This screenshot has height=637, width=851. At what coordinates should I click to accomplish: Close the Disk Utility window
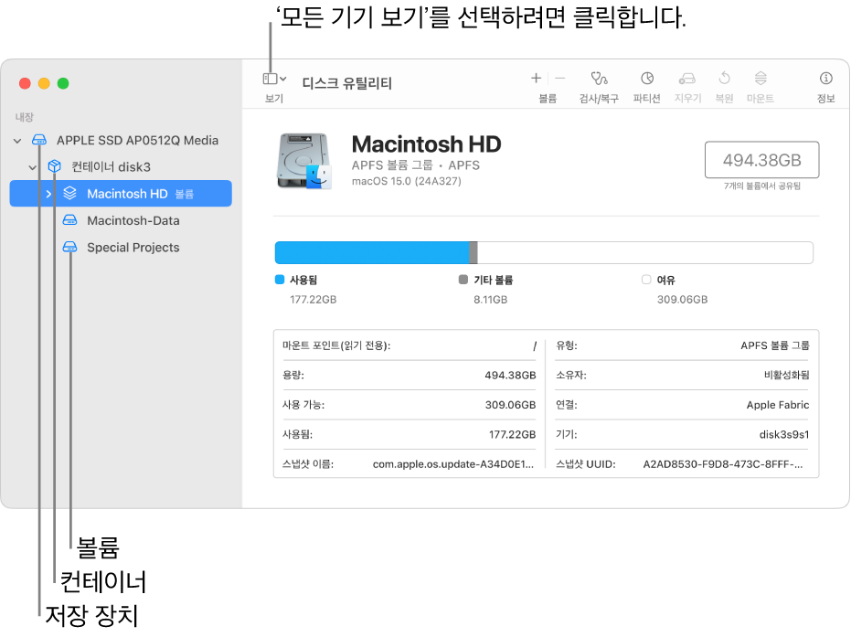coord(25,83)
